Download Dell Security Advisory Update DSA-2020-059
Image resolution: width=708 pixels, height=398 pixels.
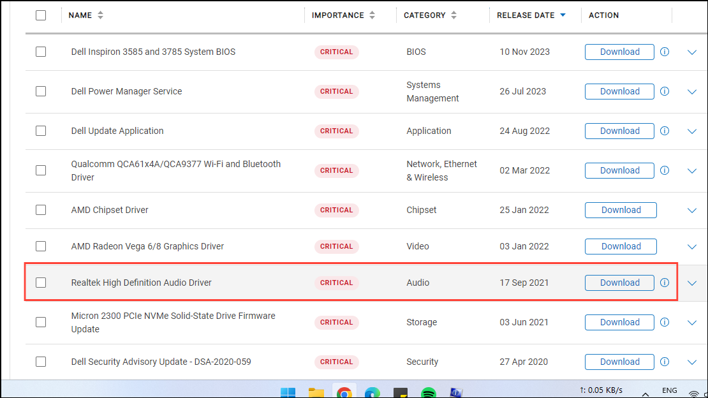pyautogui.click(x=619, y=362)
